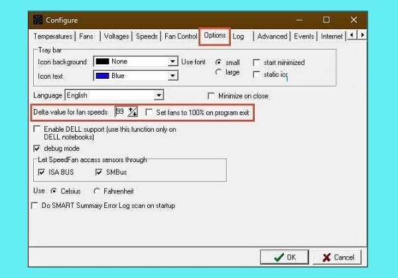Open the Language dropdown
This screenshot has width=398, height=278.
(x=159, y=95)
